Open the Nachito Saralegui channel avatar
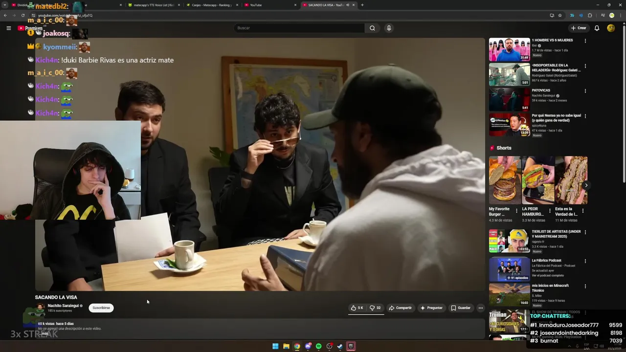The height and width of the screenshot is (352, 626). (x=41, y=308)
